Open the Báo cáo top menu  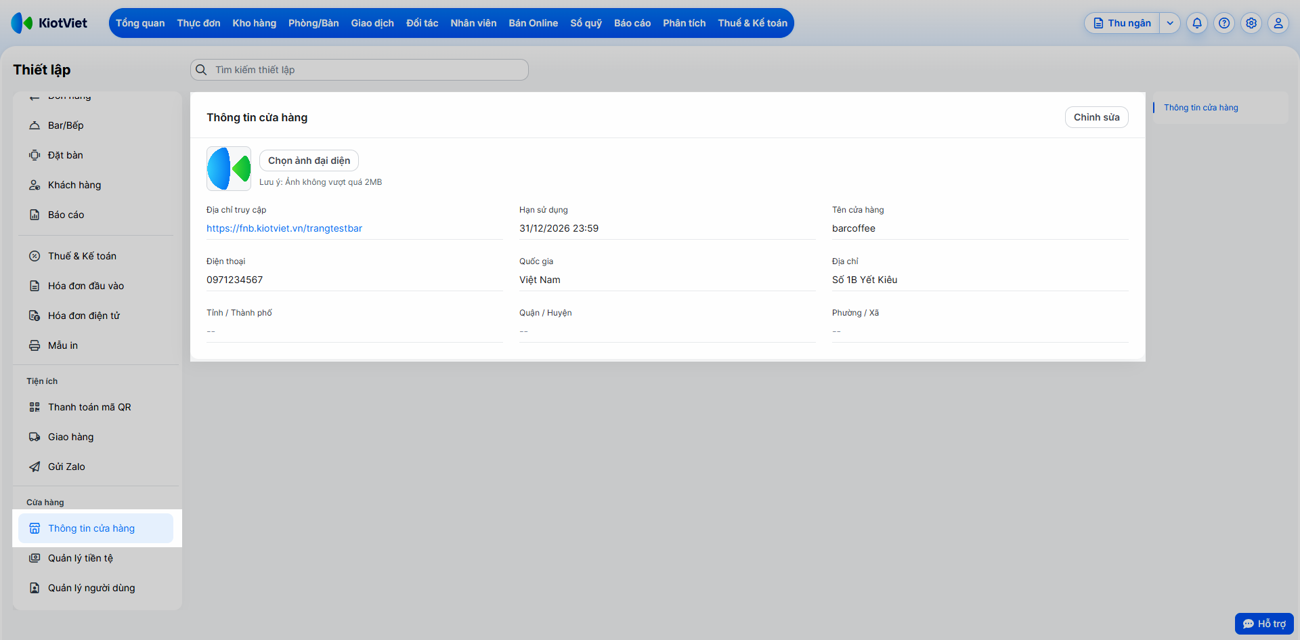point(632,23)
